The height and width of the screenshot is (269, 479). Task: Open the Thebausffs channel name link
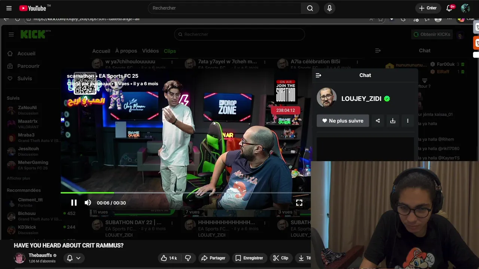click(x=40, y=255)
